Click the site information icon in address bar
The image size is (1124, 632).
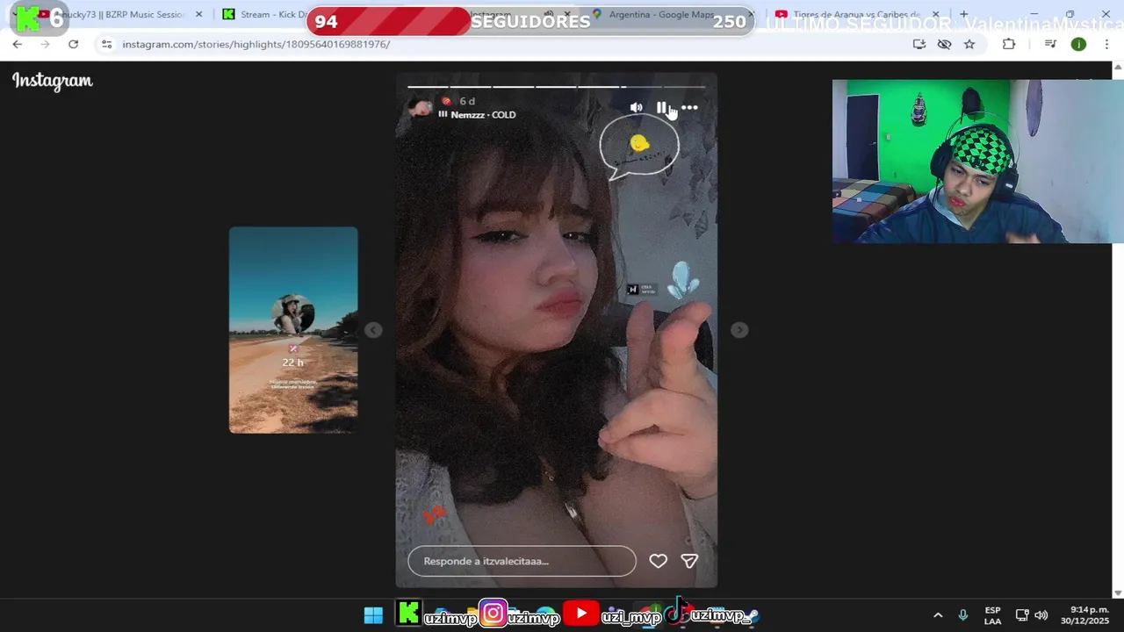click(106, 44)
